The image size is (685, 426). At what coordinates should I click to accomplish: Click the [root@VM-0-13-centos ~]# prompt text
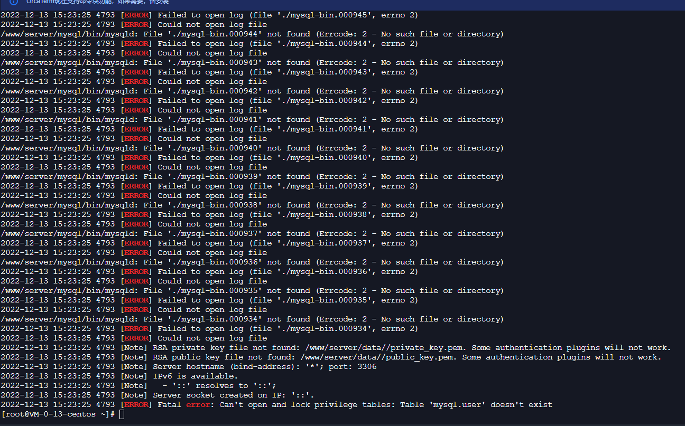58,414
